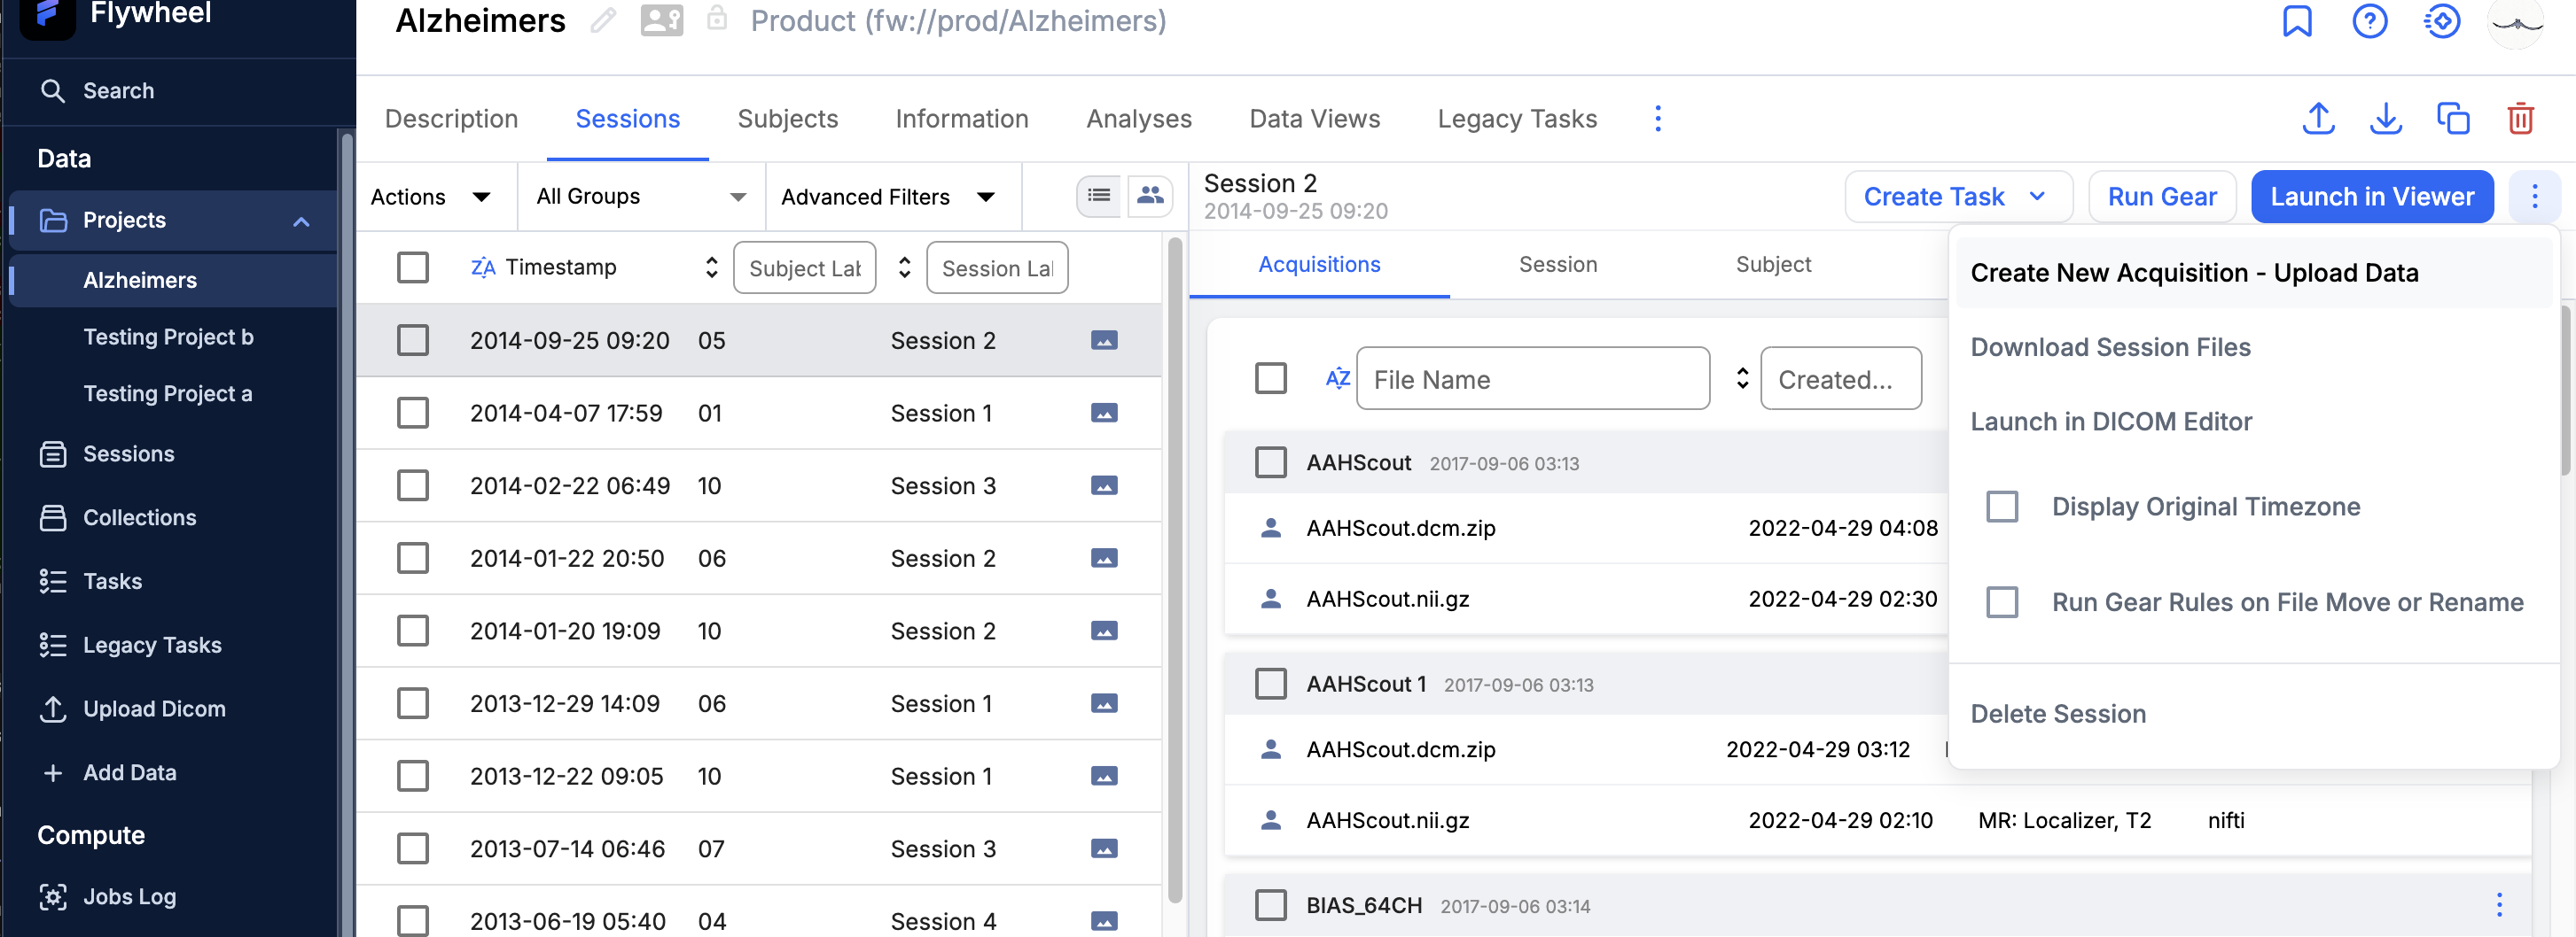Open Tasks in the sidebar

[x=112, y=581]
